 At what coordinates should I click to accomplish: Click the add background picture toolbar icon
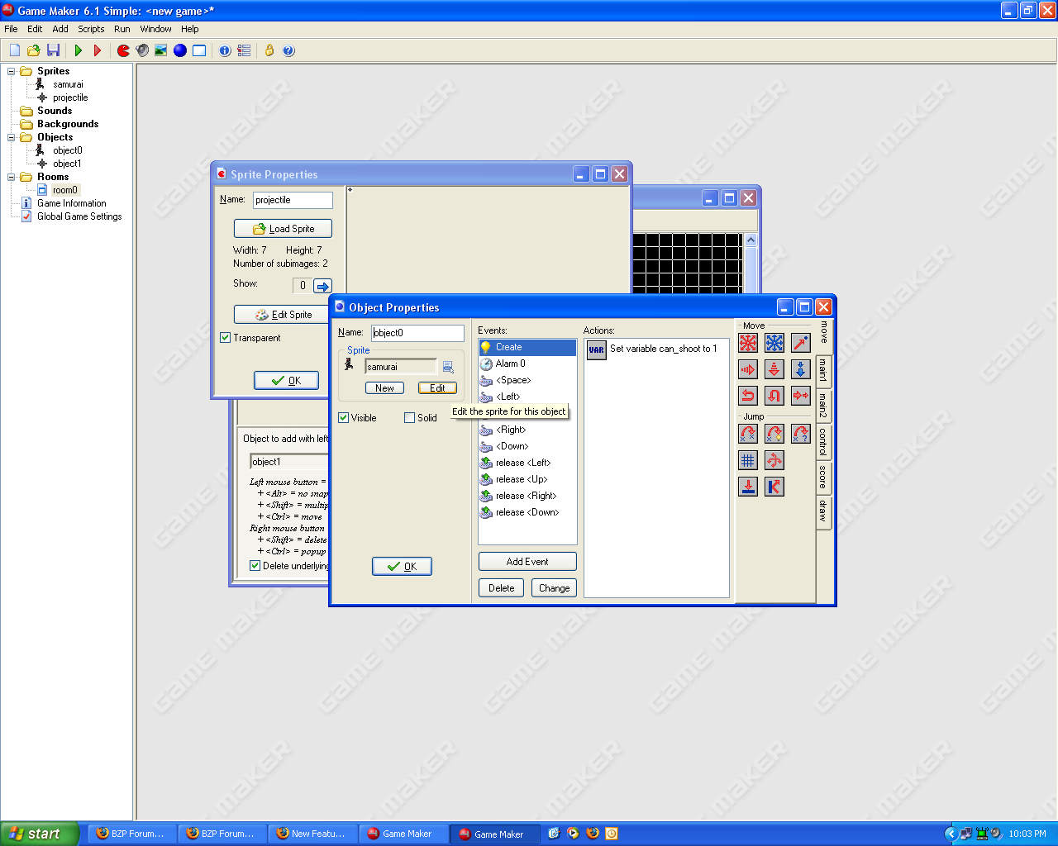click(161, 50)
